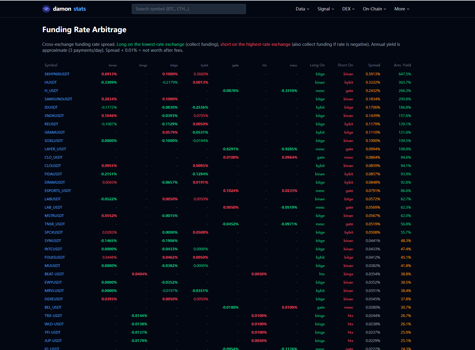475x350 pixels.
Task: Open the HUSDT symbol link
Action: [51, 82]
